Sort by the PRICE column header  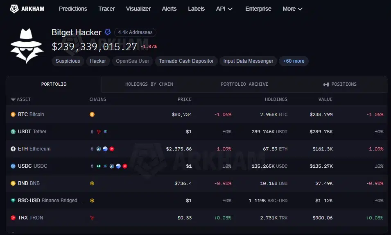click(185, 99)
